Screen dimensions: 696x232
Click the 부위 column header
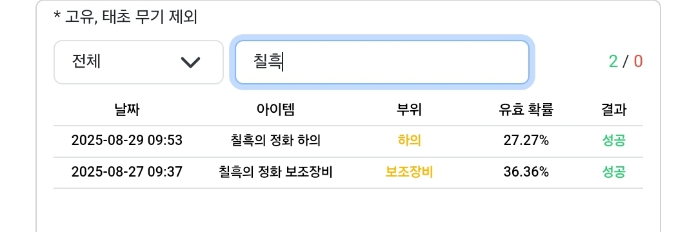(409, 109)
